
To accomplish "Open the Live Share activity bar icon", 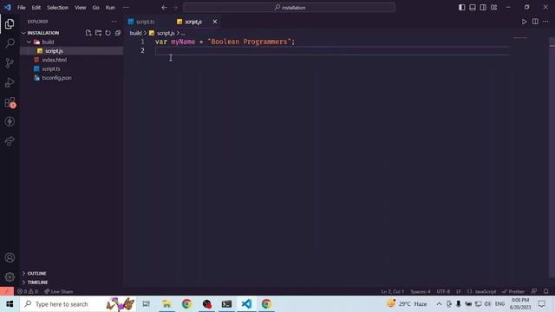I will (10, 141).
